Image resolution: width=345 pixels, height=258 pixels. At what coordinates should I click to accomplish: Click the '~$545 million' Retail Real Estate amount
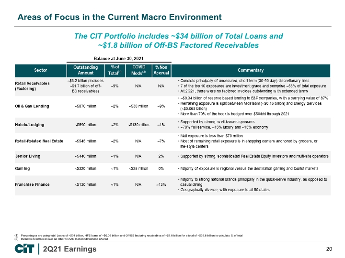(x=86, y=141)
